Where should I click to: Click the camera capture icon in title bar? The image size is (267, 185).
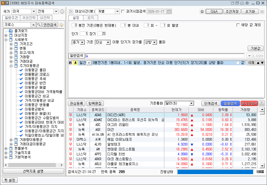242,3
